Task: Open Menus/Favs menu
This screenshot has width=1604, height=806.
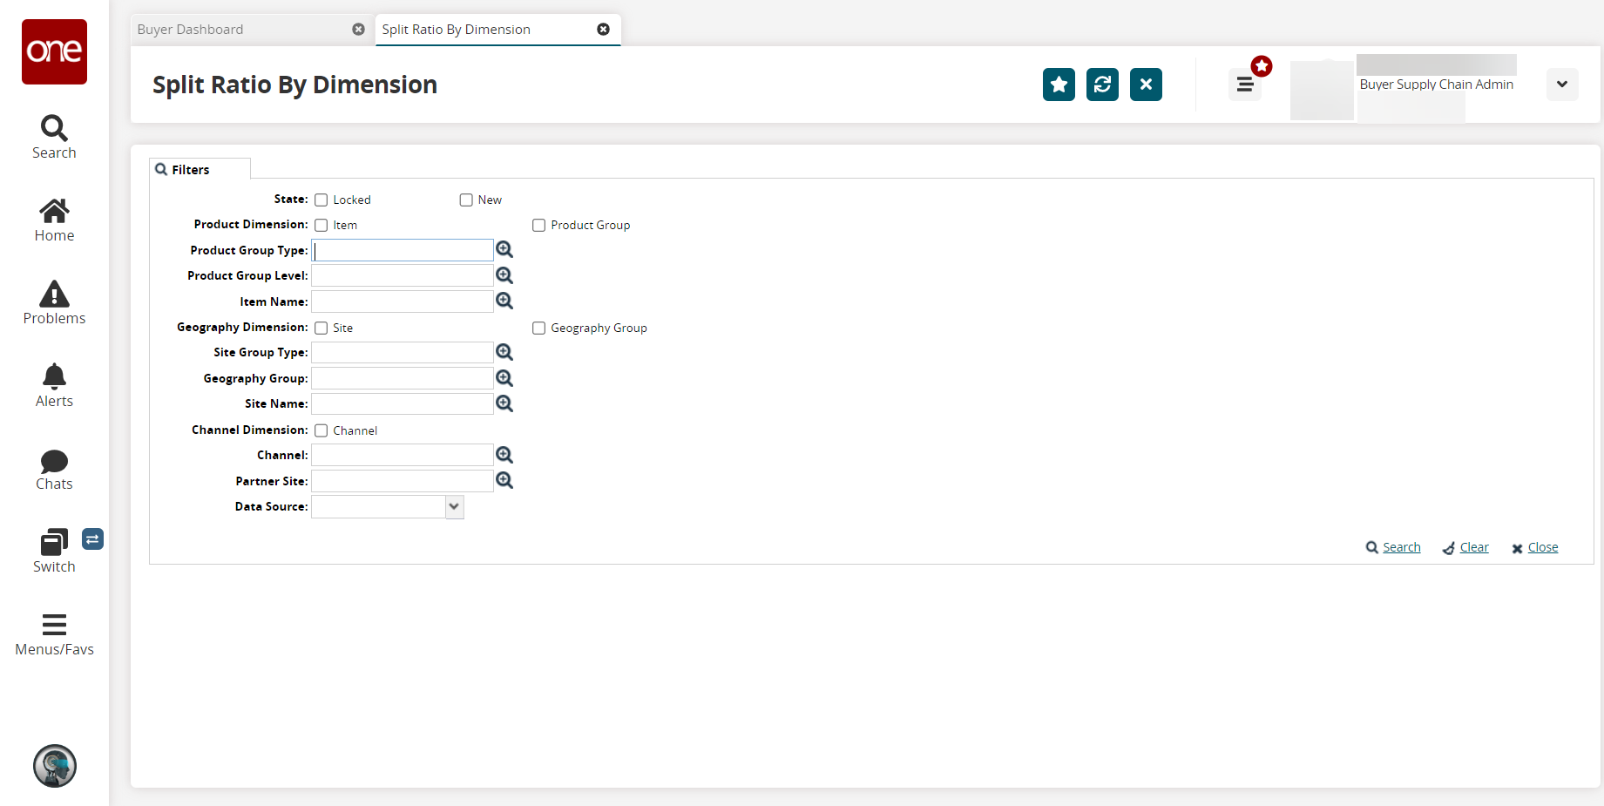Action: [54, 633]
